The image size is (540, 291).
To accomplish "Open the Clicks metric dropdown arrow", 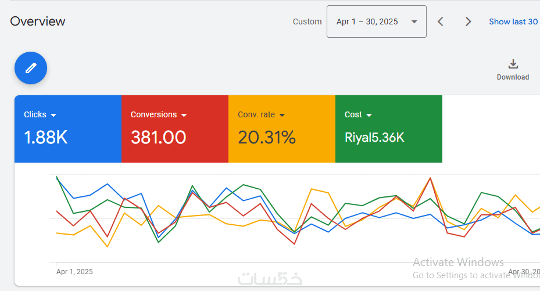I will pos(53,115).
